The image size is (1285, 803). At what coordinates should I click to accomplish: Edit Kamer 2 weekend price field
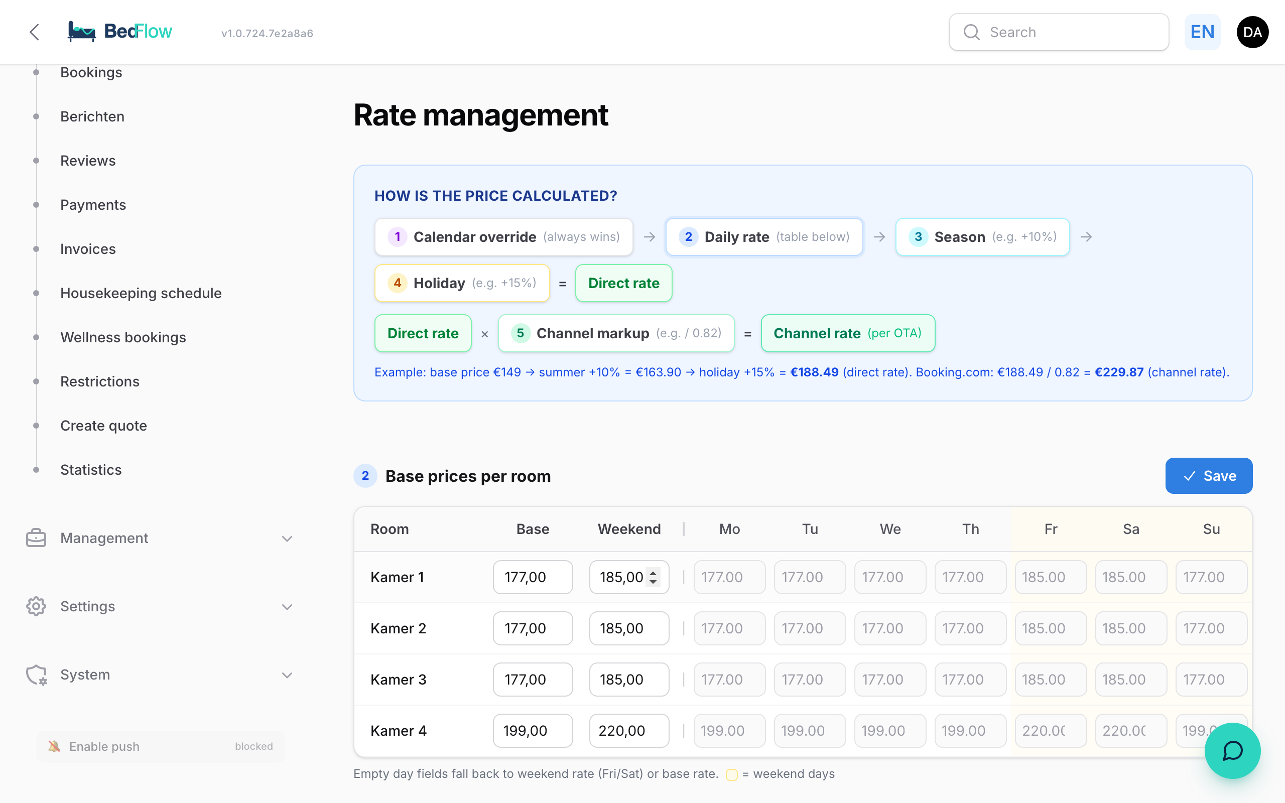pyautogui.click(x=628, y=628)
